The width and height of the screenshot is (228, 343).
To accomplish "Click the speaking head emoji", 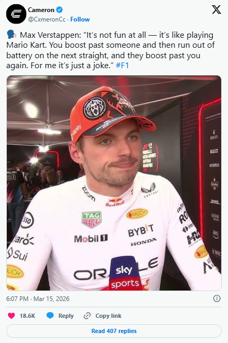I will (12, 35).
